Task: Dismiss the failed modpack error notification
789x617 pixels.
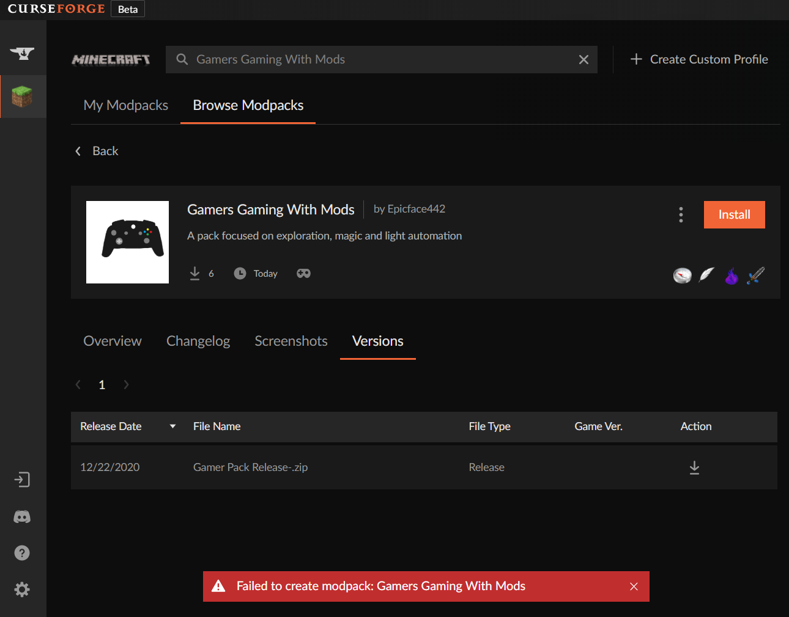Action: point(634,586)
